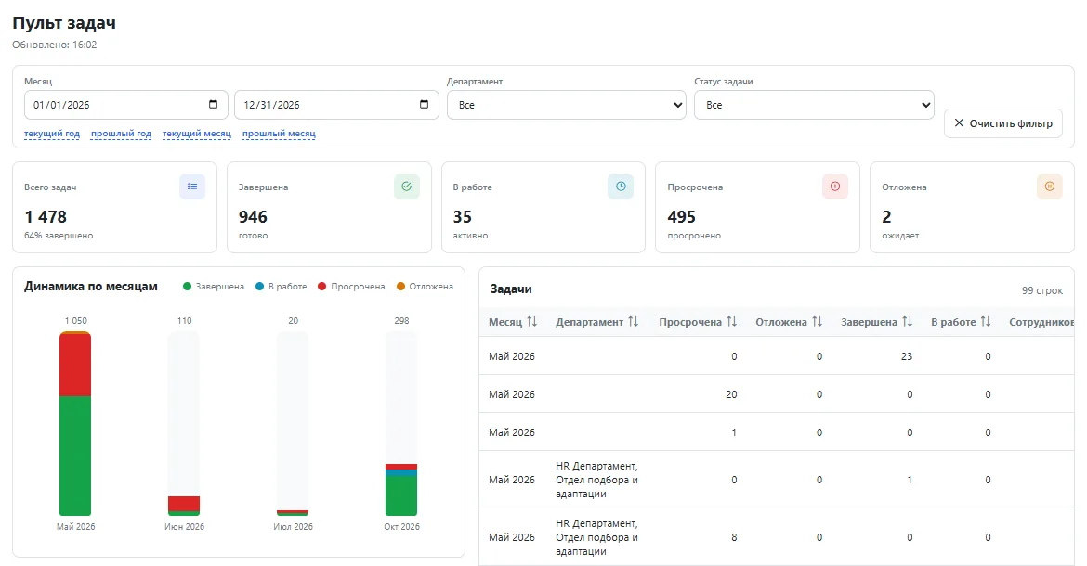Screen dimensions: 1087x566
Task: Click the clock icon on В работе card
Action: (x=621, y=187)
